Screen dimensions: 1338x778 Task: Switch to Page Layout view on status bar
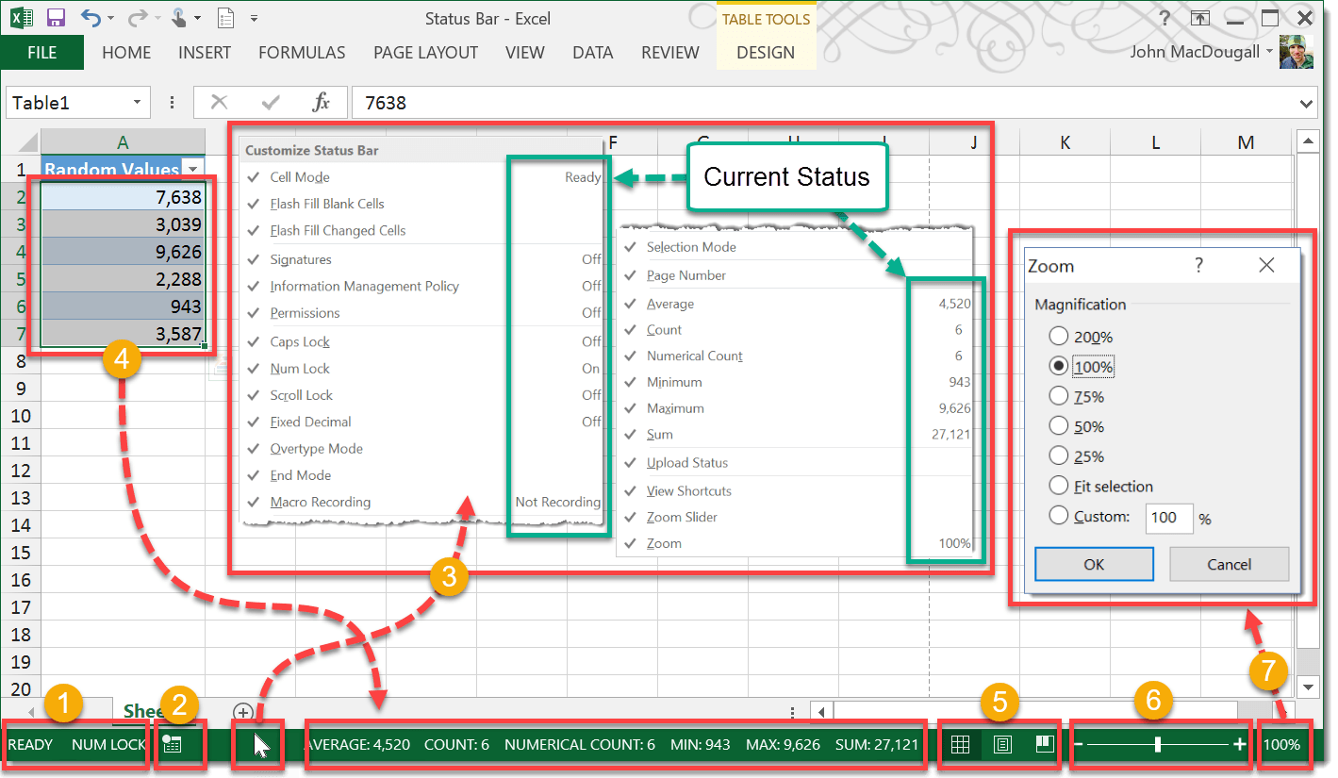1002,744
